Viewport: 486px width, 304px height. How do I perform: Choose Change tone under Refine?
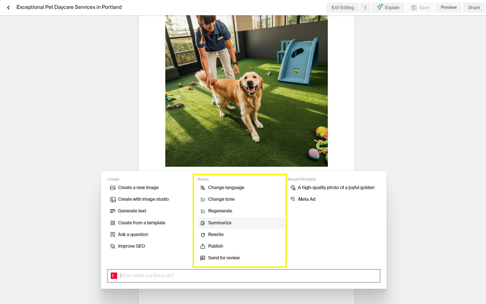click(221, 199)
